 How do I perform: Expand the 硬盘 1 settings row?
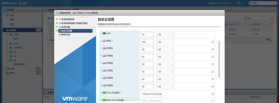pyautogui.click(x=101, y=41)
